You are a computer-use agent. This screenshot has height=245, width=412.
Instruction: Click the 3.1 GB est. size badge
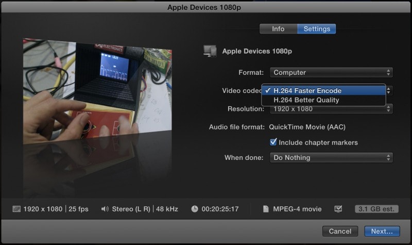[x=376, y=209]
